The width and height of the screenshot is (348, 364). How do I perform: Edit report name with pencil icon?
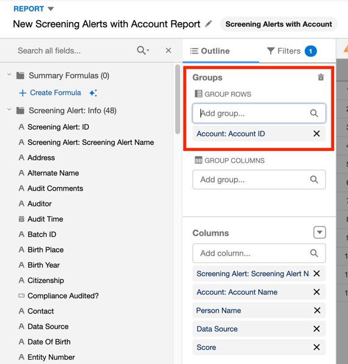pyautogui.click(x=208, y=24)
